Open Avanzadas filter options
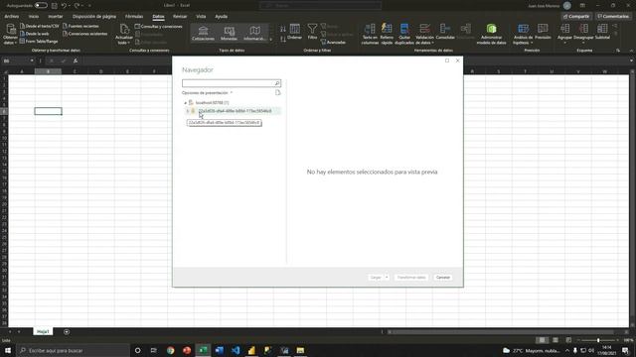This screenshot has height=357, width=636. (x=334, y=42)
